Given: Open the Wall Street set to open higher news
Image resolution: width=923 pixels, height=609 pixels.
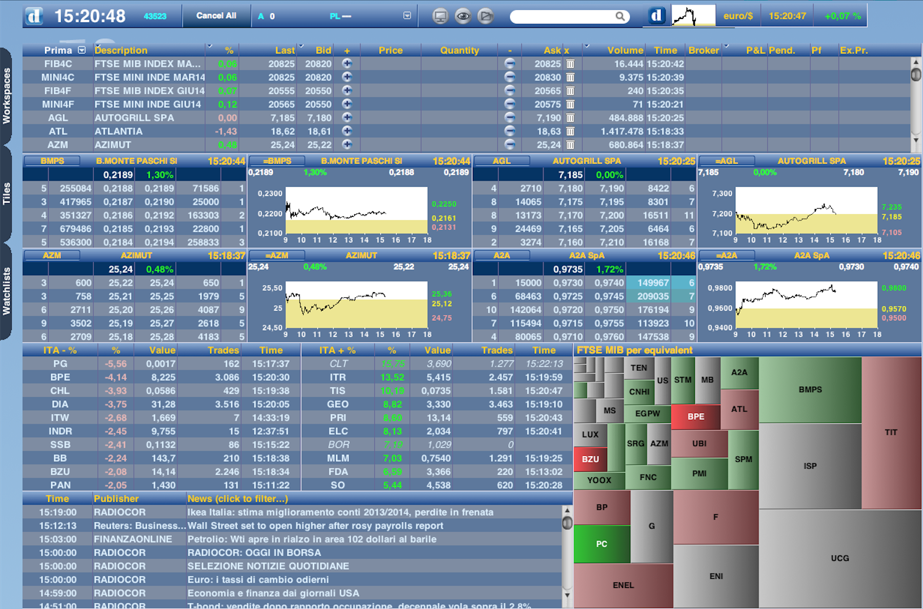Looking at the screenshot, I should click(x=315, y=525).
